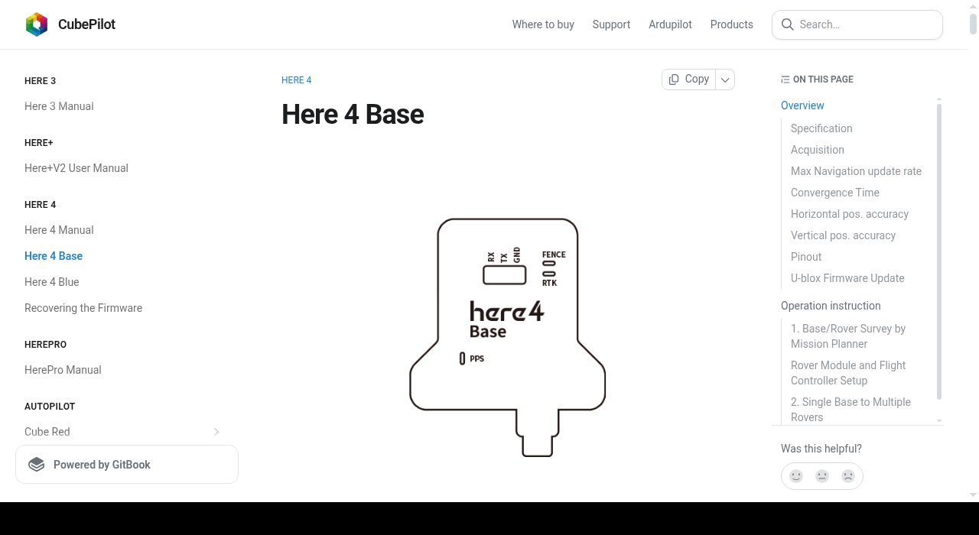Jump to Vertical pos. accuracy section
979x535 pixels.
[x=843, y=235]
